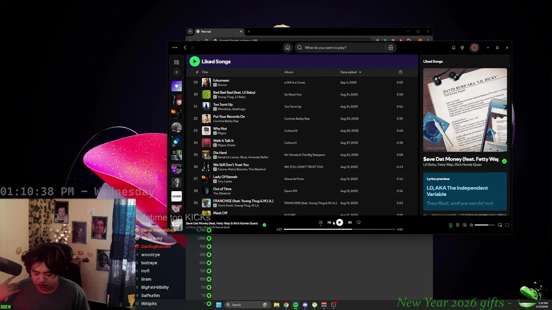
Task: Click the FRANCHISE track cover thumbnail
Action: click(206, 203)
